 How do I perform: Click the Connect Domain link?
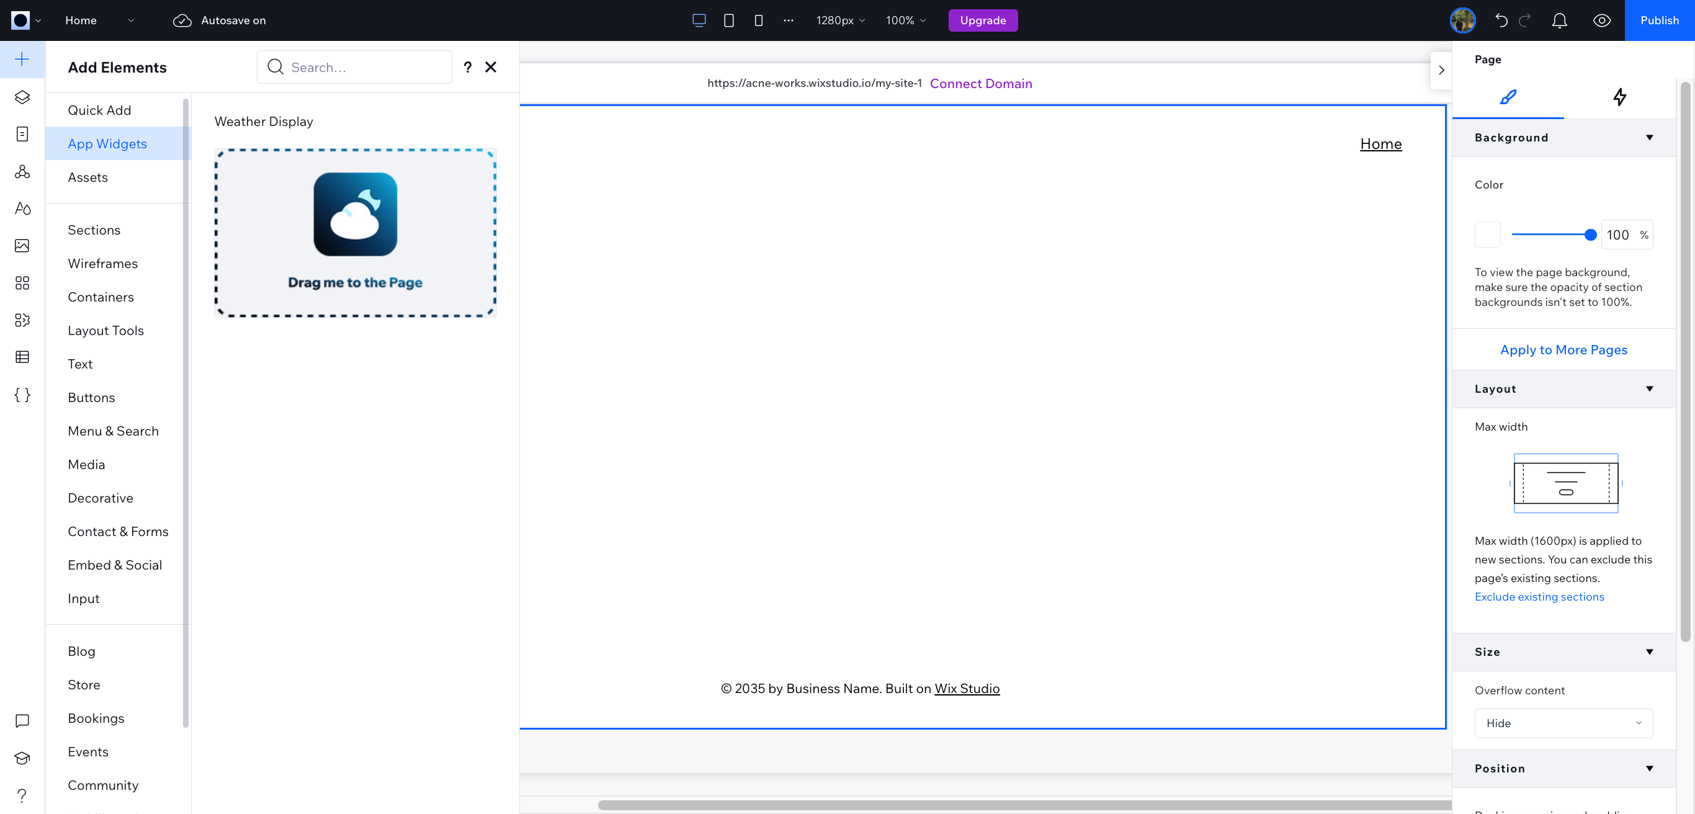click(980, 84)
